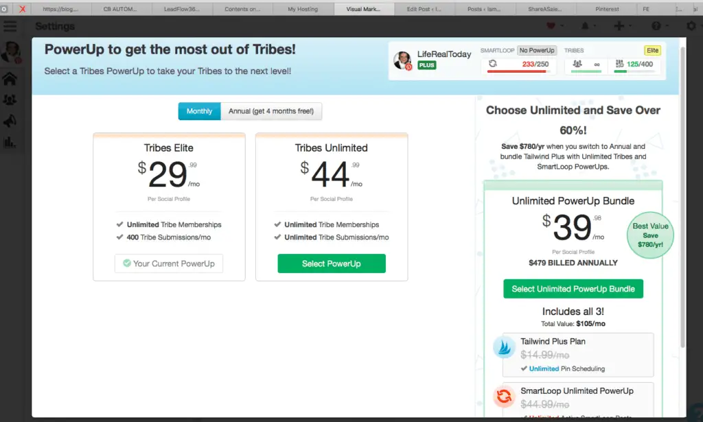Open the Home icon in sidebar
This screenshot has height=422, width=703.
(x=10, y=79)
